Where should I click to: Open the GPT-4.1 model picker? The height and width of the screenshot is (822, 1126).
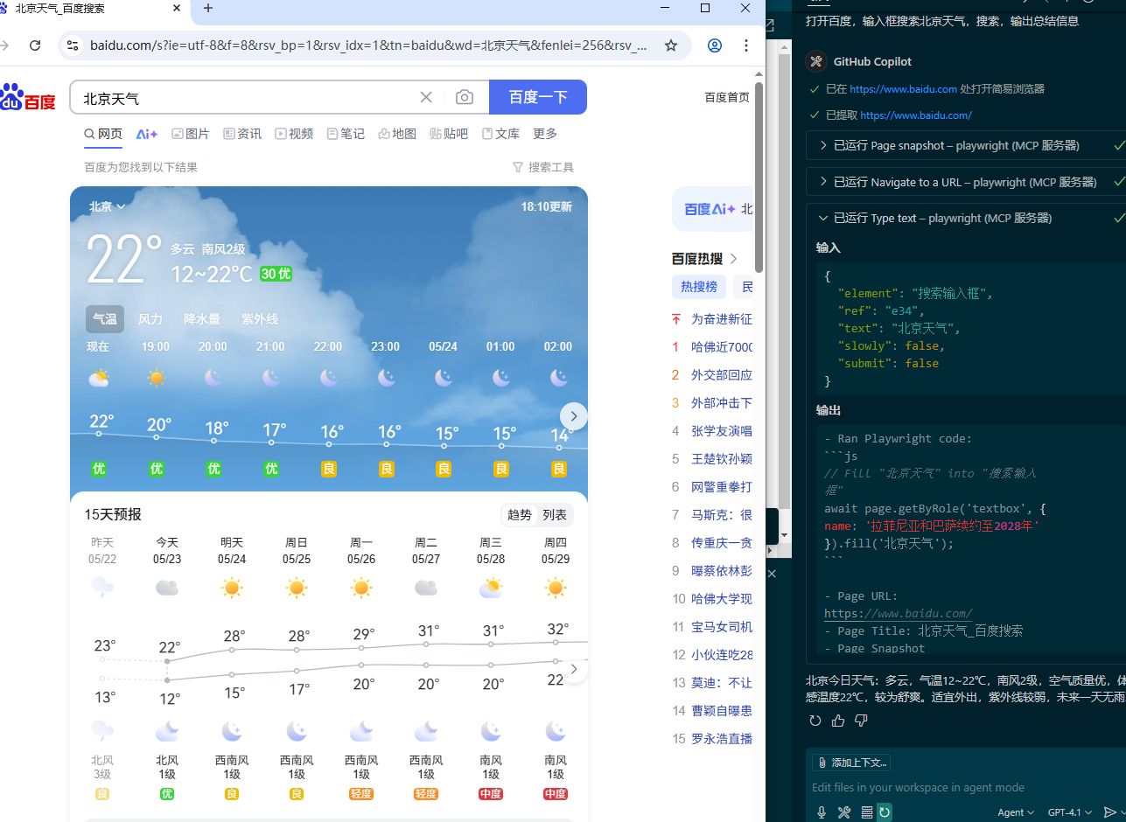(1072, 812)
